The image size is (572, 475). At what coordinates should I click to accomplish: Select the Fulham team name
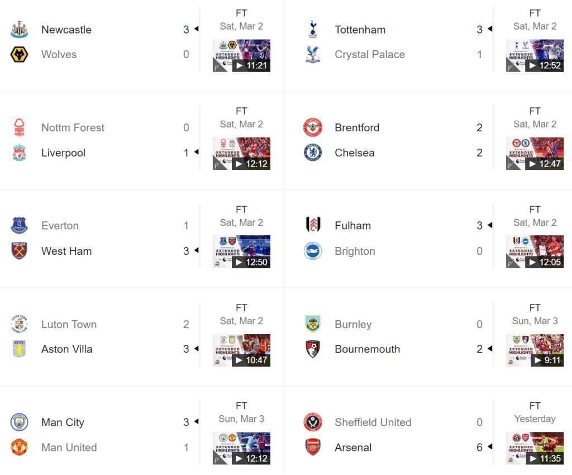click(352, 226)
